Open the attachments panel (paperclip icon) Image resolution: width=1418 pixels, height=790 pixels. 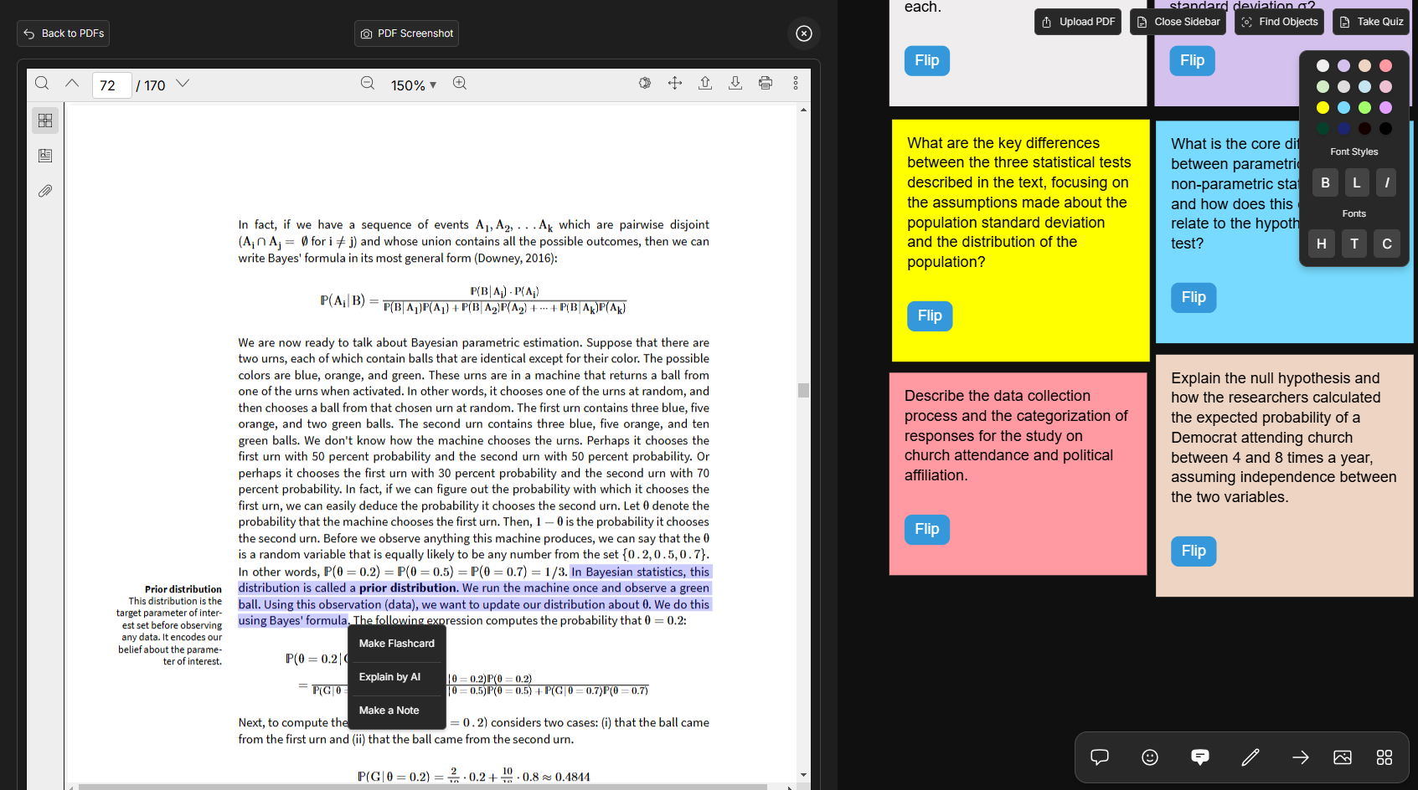44,191
